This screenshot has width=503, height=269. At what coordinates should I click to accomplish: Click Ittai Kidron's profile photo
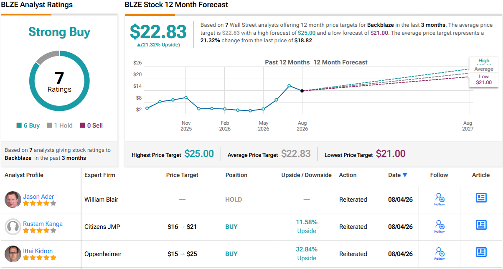[13, 254]
